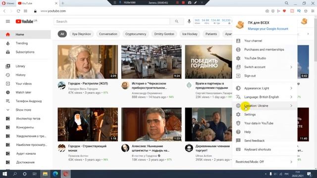Open Инспектор тегов sidebar entry
This screenshot has width=317, height=178.
(25, 119)
